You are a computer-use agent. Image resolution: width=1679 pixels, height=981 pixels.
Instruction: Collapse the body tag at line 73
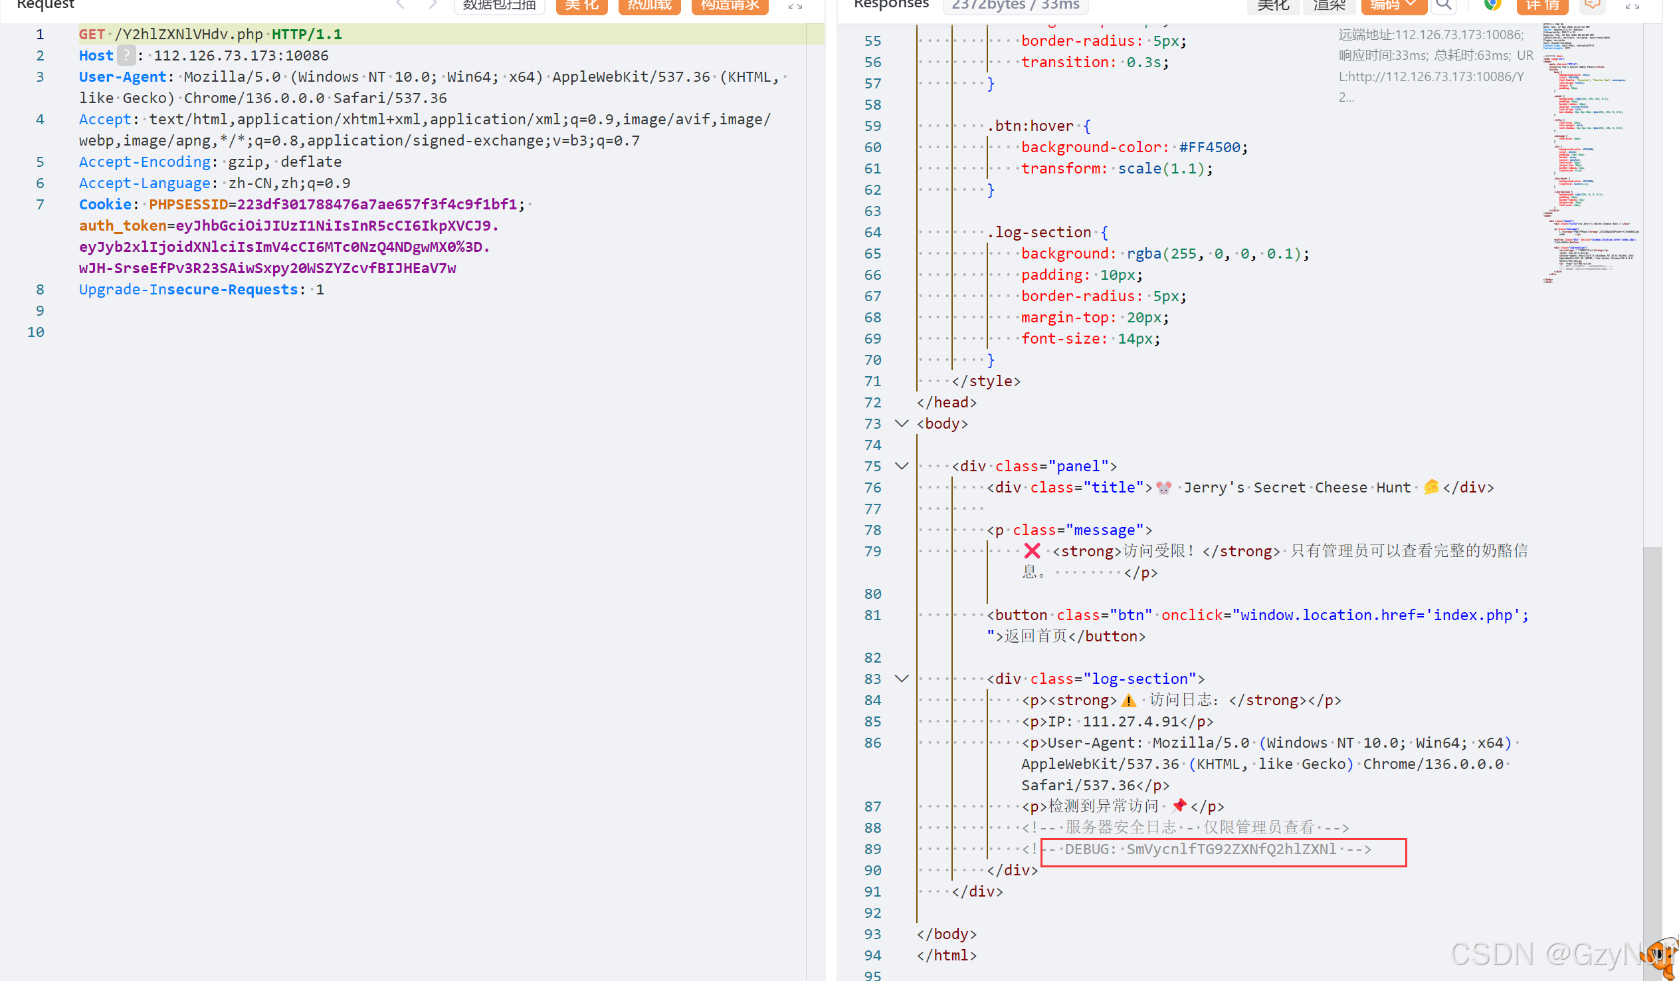[902, 423]
